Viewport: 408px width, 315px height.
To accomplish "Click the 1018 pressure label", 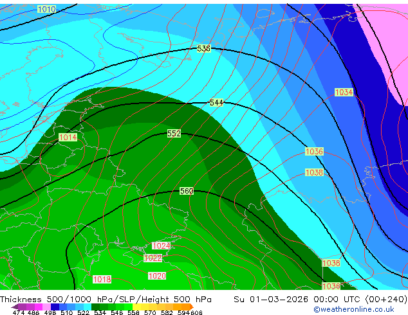I will pos(102,279).
